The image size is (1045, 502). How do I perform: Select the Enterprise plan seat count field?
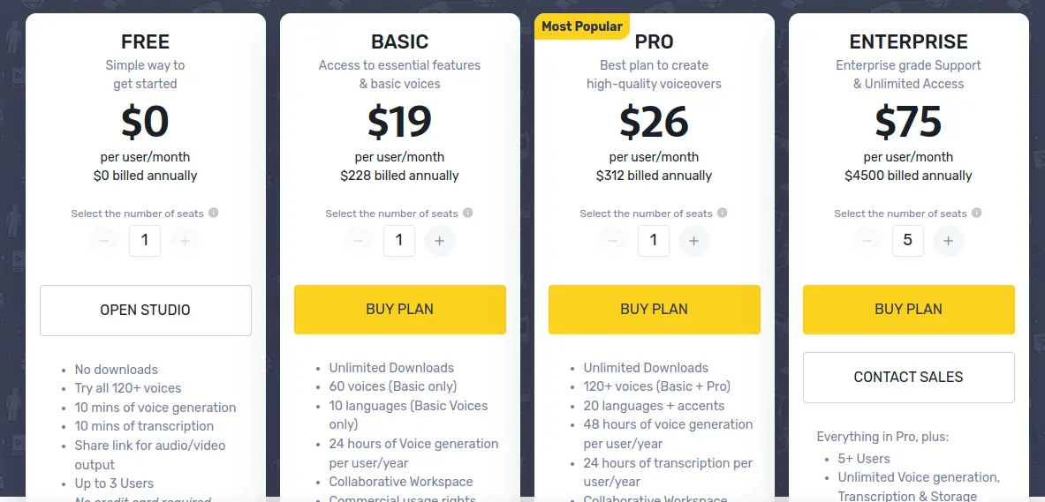(x=908, y=241)
